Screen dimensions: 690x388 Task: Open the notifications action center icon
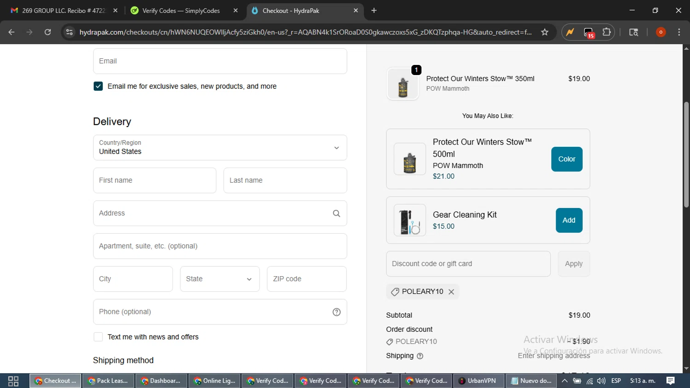671,381
